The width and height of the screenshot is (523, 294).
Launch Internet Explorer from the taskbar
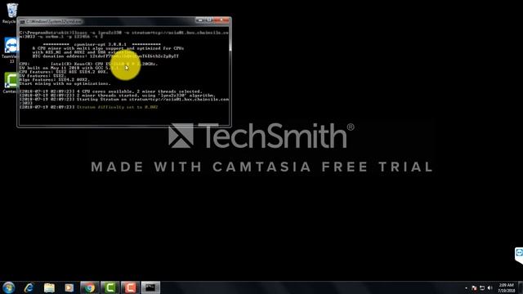coord(29,287)
